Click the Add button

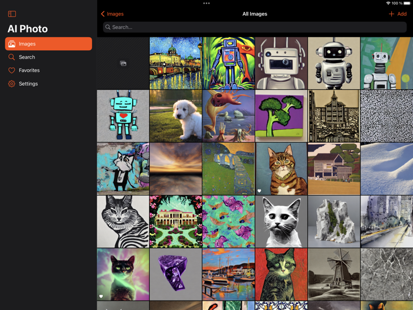tap(398, 14)
